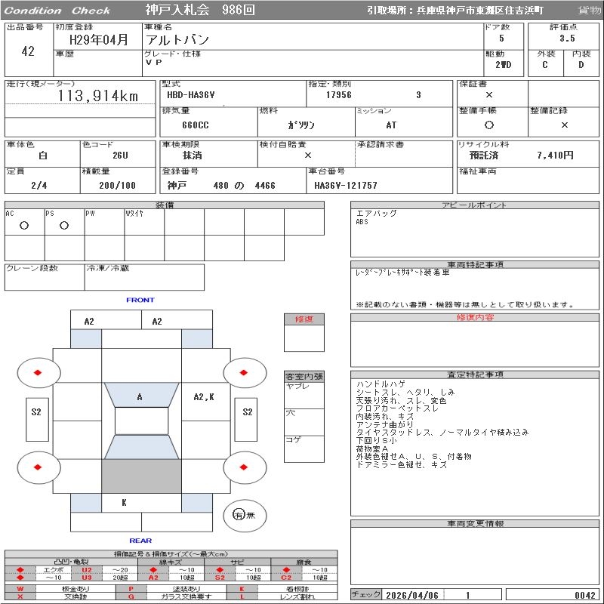
Task: Click the first registration H29年04月
Action: [x=99, y=40]
